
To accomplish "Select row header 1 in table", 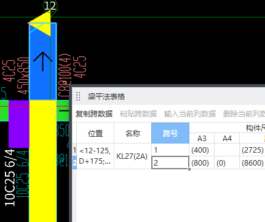I will [74, 150].
